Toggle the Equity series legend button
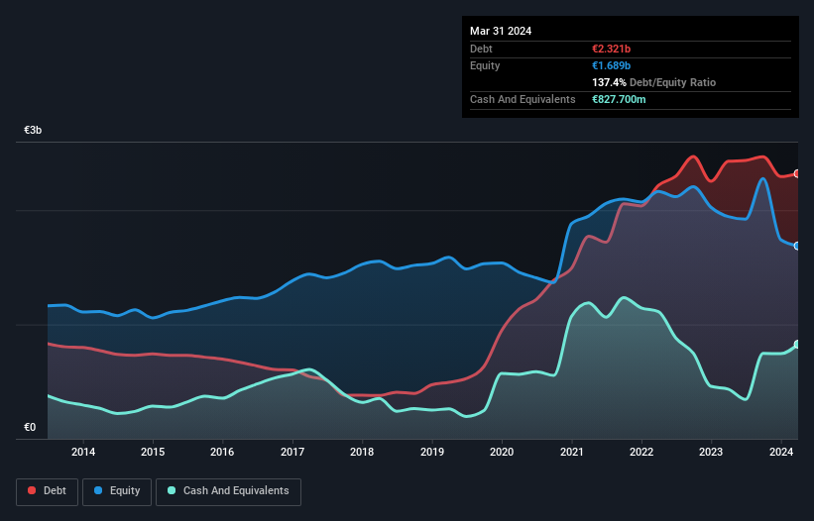 pyautogui.click(x=117, y=491)
